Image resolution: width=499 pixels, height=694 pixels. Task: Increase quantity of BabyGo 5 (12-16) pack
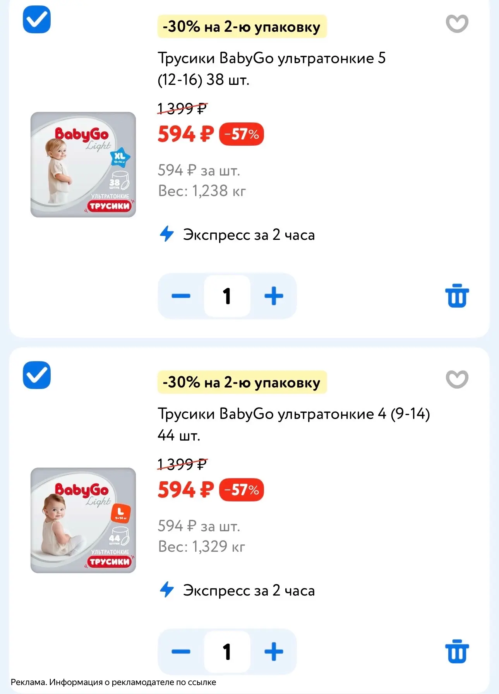[274, 296]
